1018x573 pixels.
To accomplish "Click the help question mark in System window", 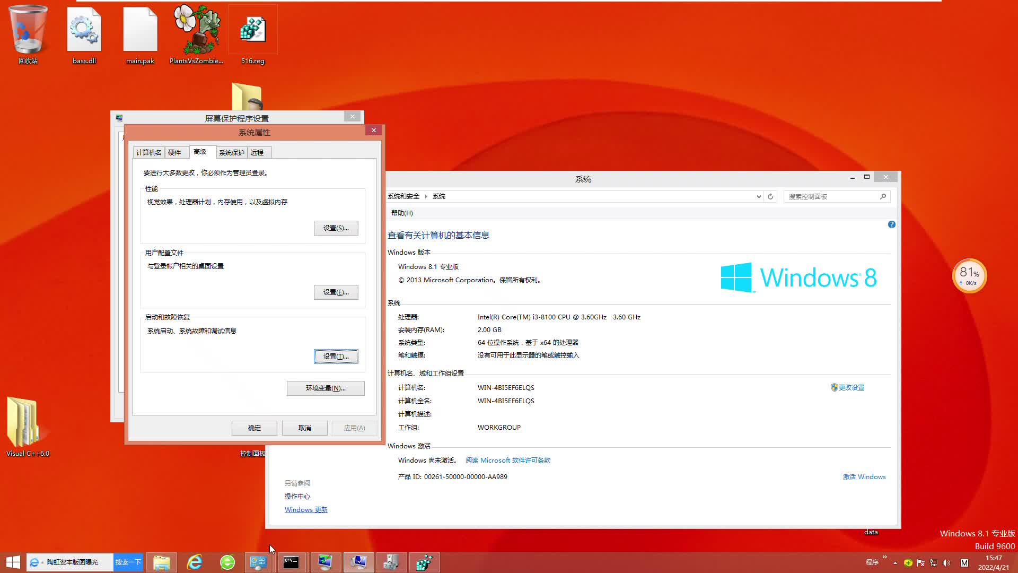I will (891, 224).
